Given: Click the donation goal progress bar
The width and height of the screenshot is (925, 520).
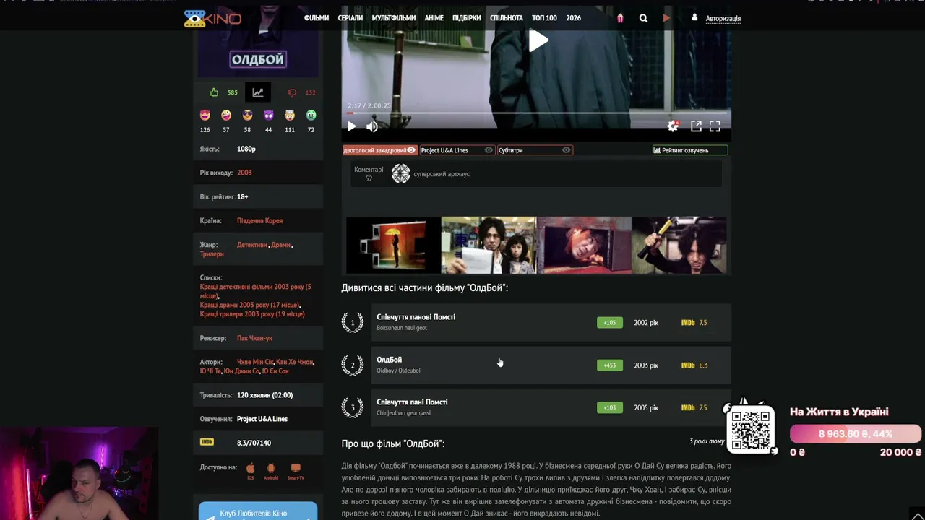Looking at the screenshot, I should (x=856, y=434).
